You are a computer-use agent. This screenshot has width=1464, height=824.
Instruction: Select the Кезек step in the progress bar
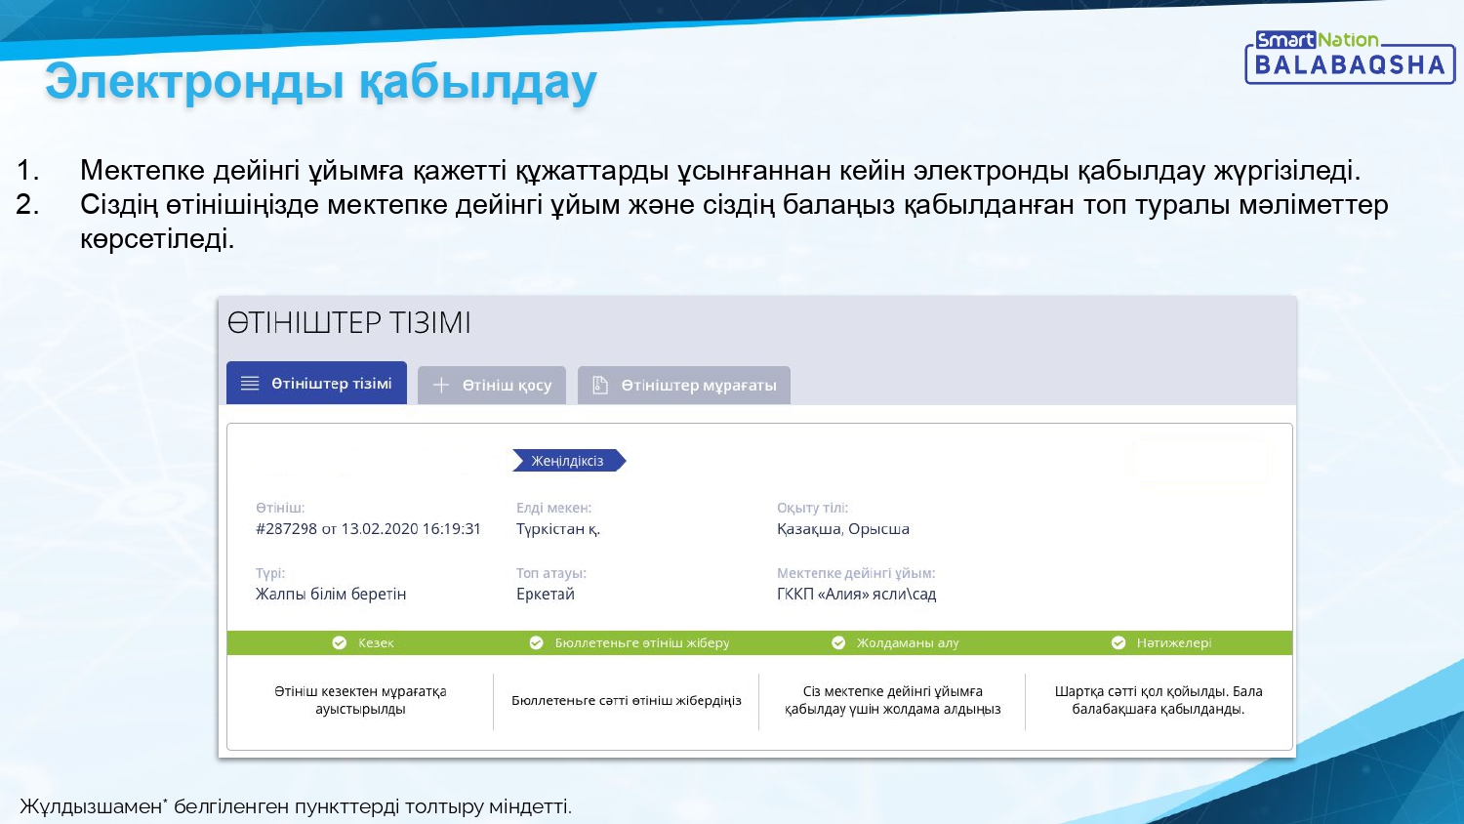tap(376, 642)
